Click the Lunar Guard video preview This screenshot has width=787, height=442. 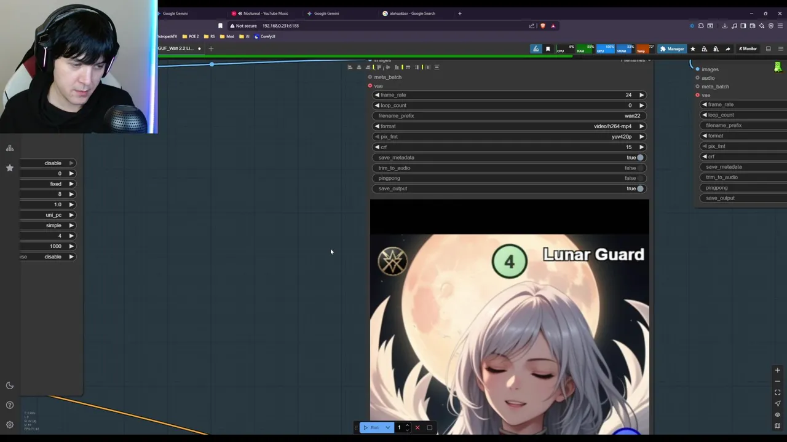(x=509, y=317)
